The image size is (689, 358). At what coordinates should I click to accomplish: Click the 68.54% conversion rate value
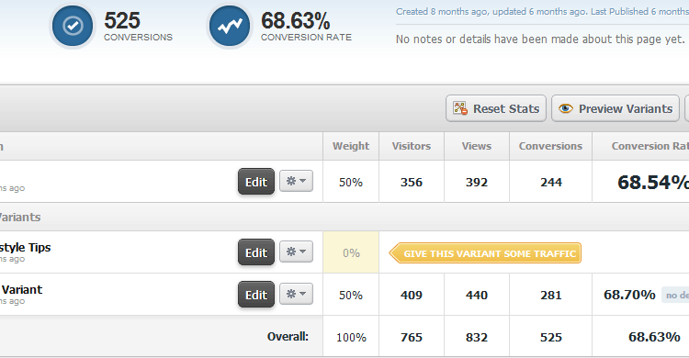pos(653,183)
